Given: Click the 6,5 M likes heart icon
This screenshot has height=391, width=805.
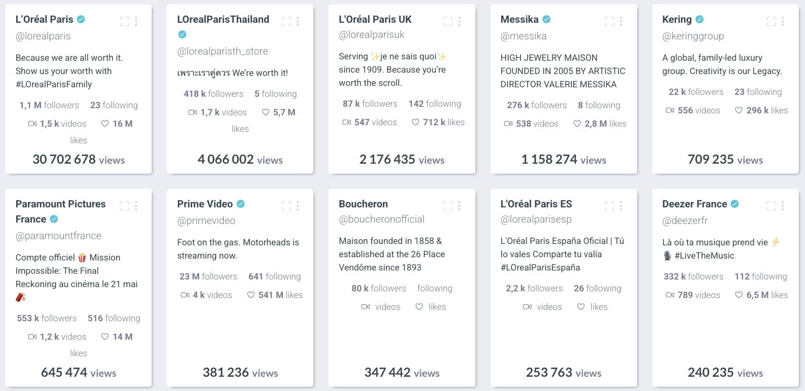Looking at the screenshot, I should coord(739,295).
